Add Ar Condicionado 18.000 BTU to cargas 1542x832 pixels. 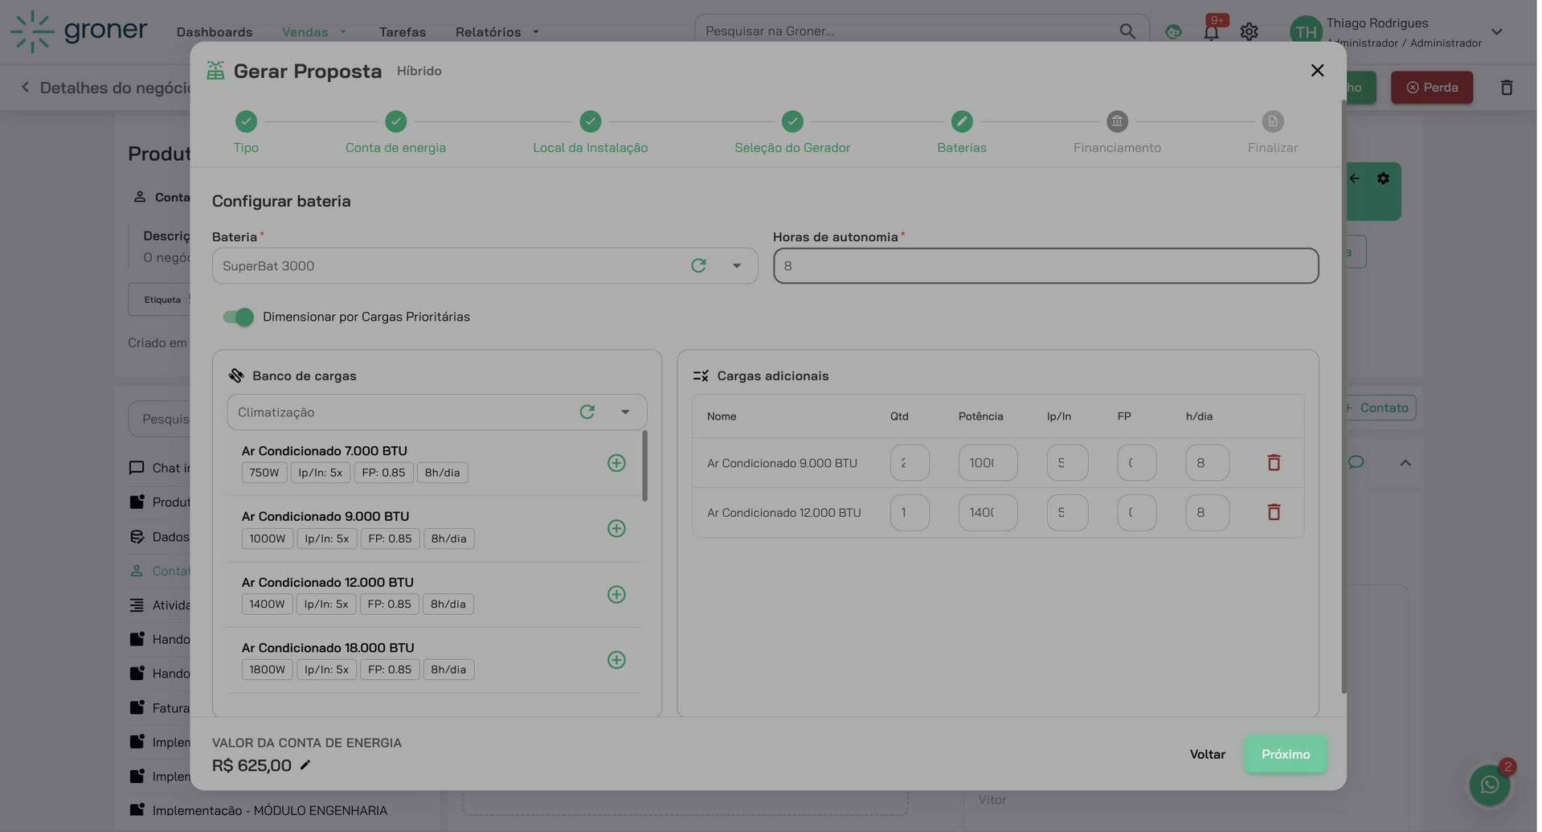point(616,659)
